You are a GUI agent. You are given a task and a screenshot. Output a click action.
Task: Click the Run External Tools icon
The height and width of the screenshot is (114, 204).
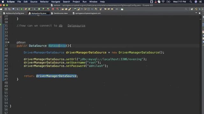(48, 9)
